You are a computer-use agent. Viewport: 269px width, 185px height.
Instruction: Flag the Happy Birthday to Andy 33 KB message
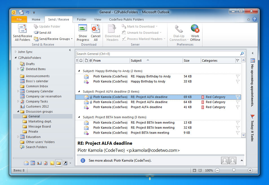pyautogui.click(x=238, y=82)
